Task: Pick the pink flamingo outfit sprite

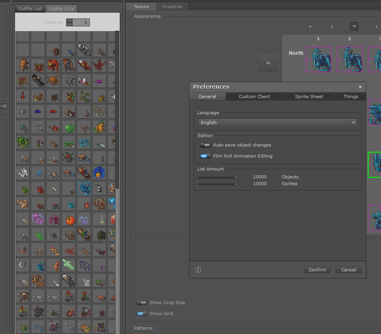Action: 84,81
